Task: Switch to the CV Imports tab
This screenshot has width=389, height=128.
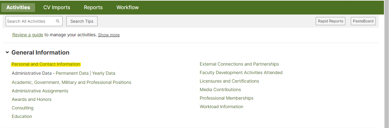Action: point(57,7)
